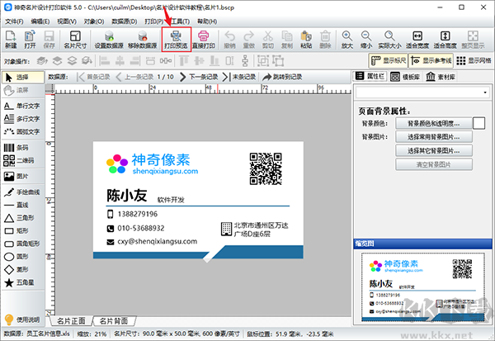
Task: Click 选择常用背景图片 button
Action: [x=434, y=137]
